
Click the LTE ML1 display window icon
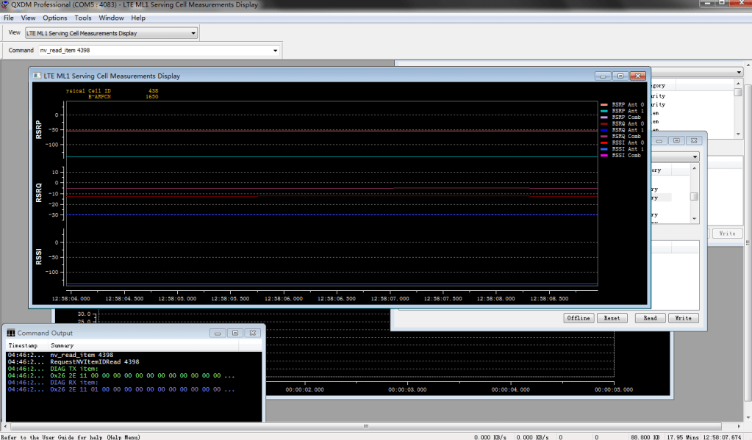(x=37, y=76)
